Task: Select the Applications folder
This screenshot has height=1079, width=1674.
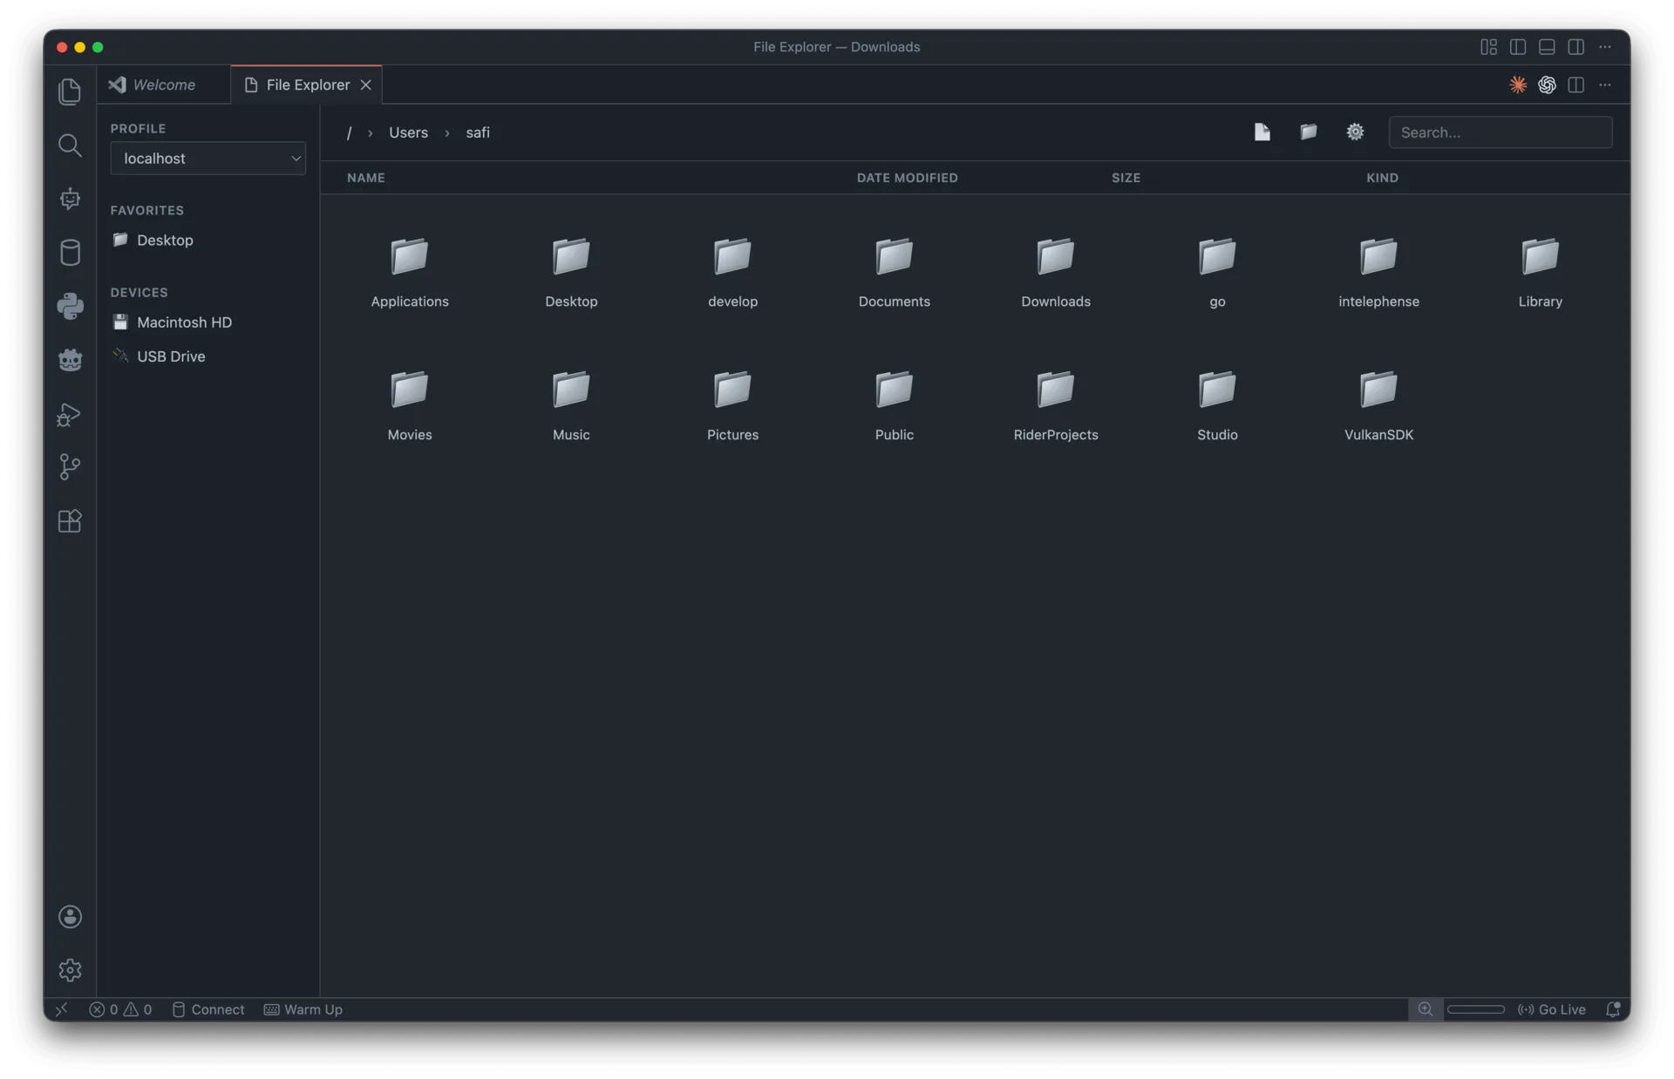Action: (410, 271)
